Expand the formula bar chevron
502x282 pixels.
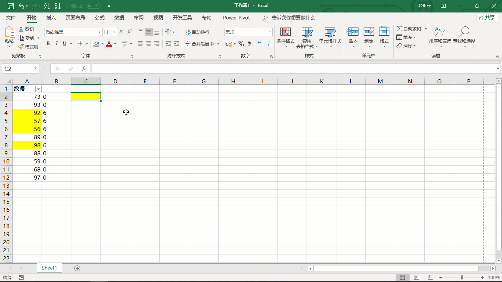tap(498, 69)
